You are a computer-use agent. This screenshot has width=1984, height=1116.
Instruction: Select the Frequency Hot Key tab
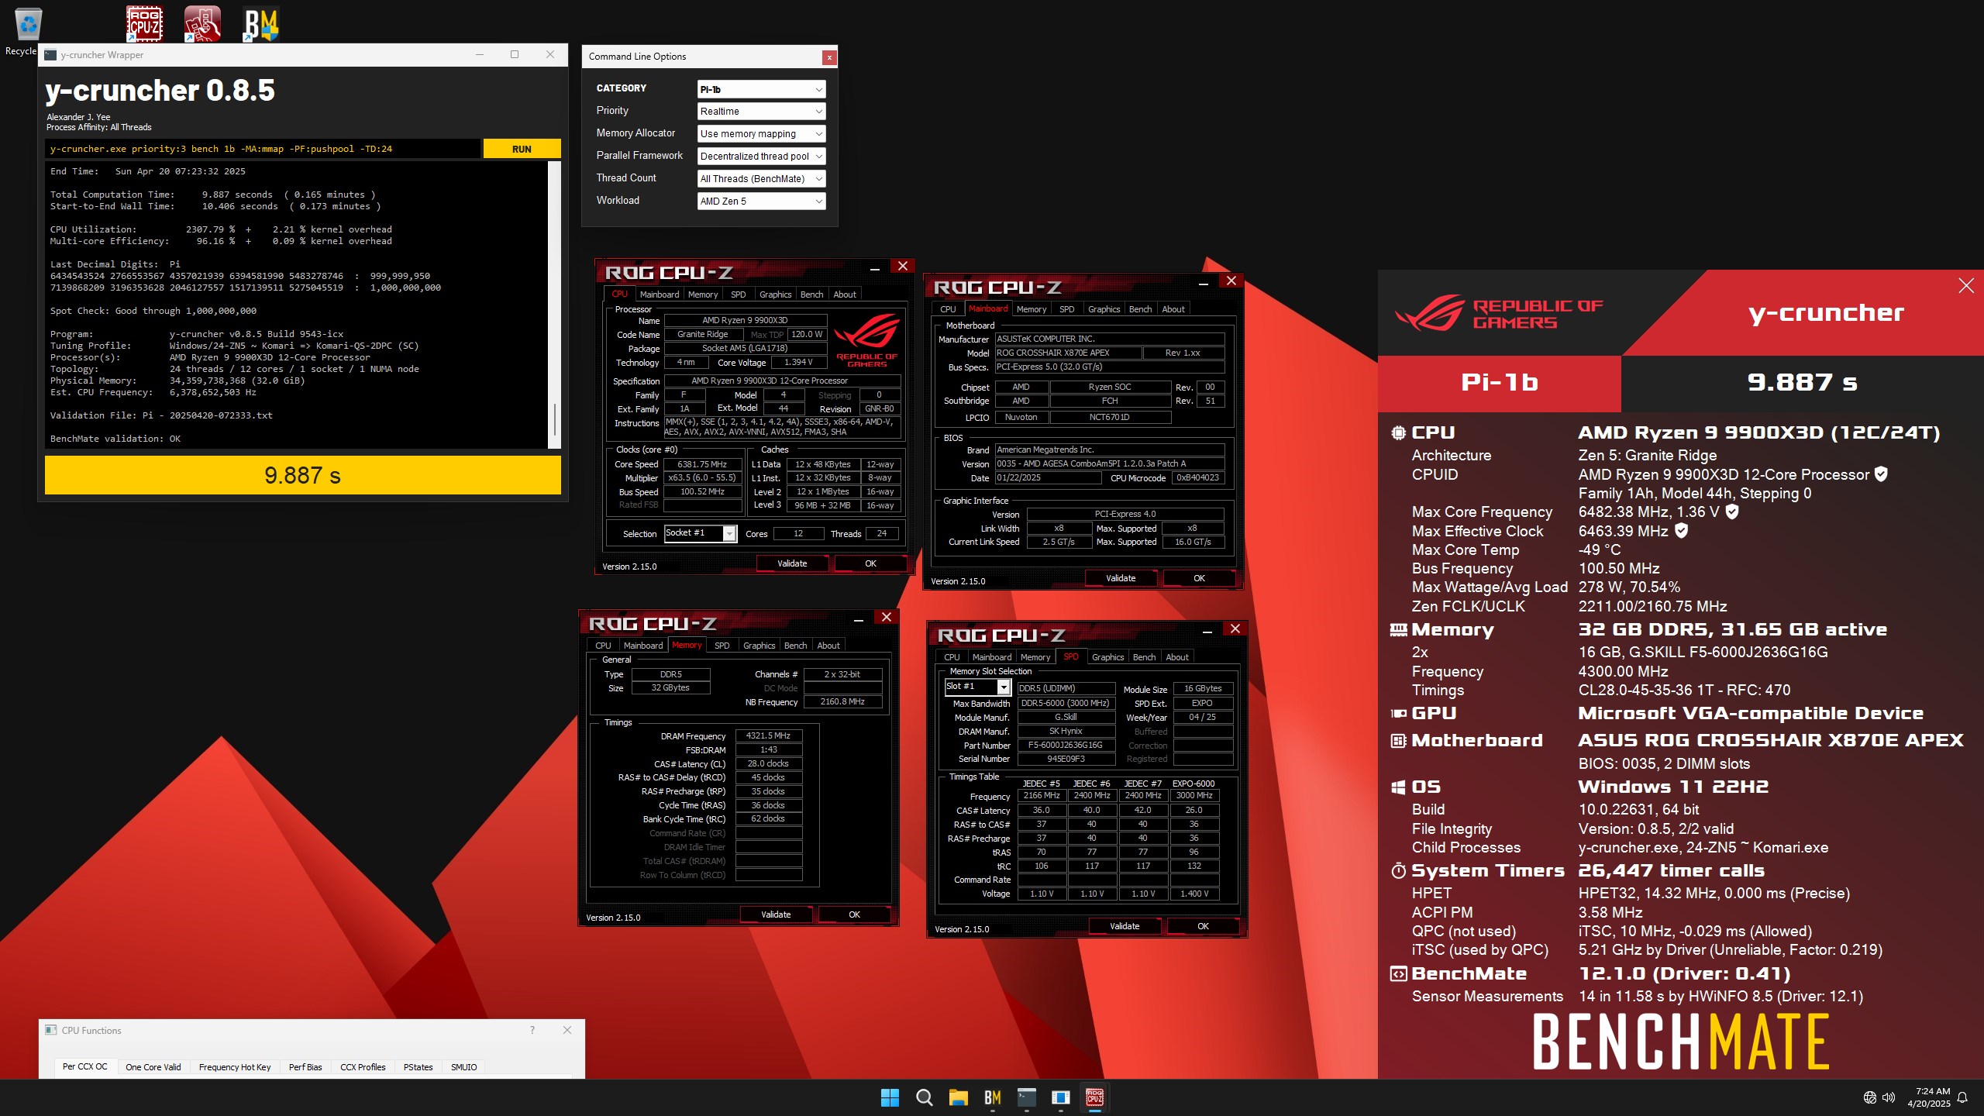[x=235, y=1067]
